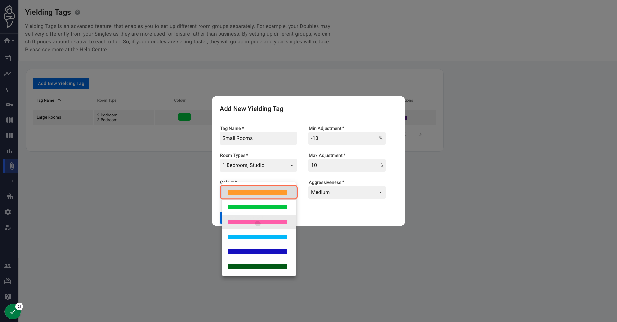This screenshot has width=617, height=322.
Task: Open the people group icon in sidebar
Action: (8, 266)
